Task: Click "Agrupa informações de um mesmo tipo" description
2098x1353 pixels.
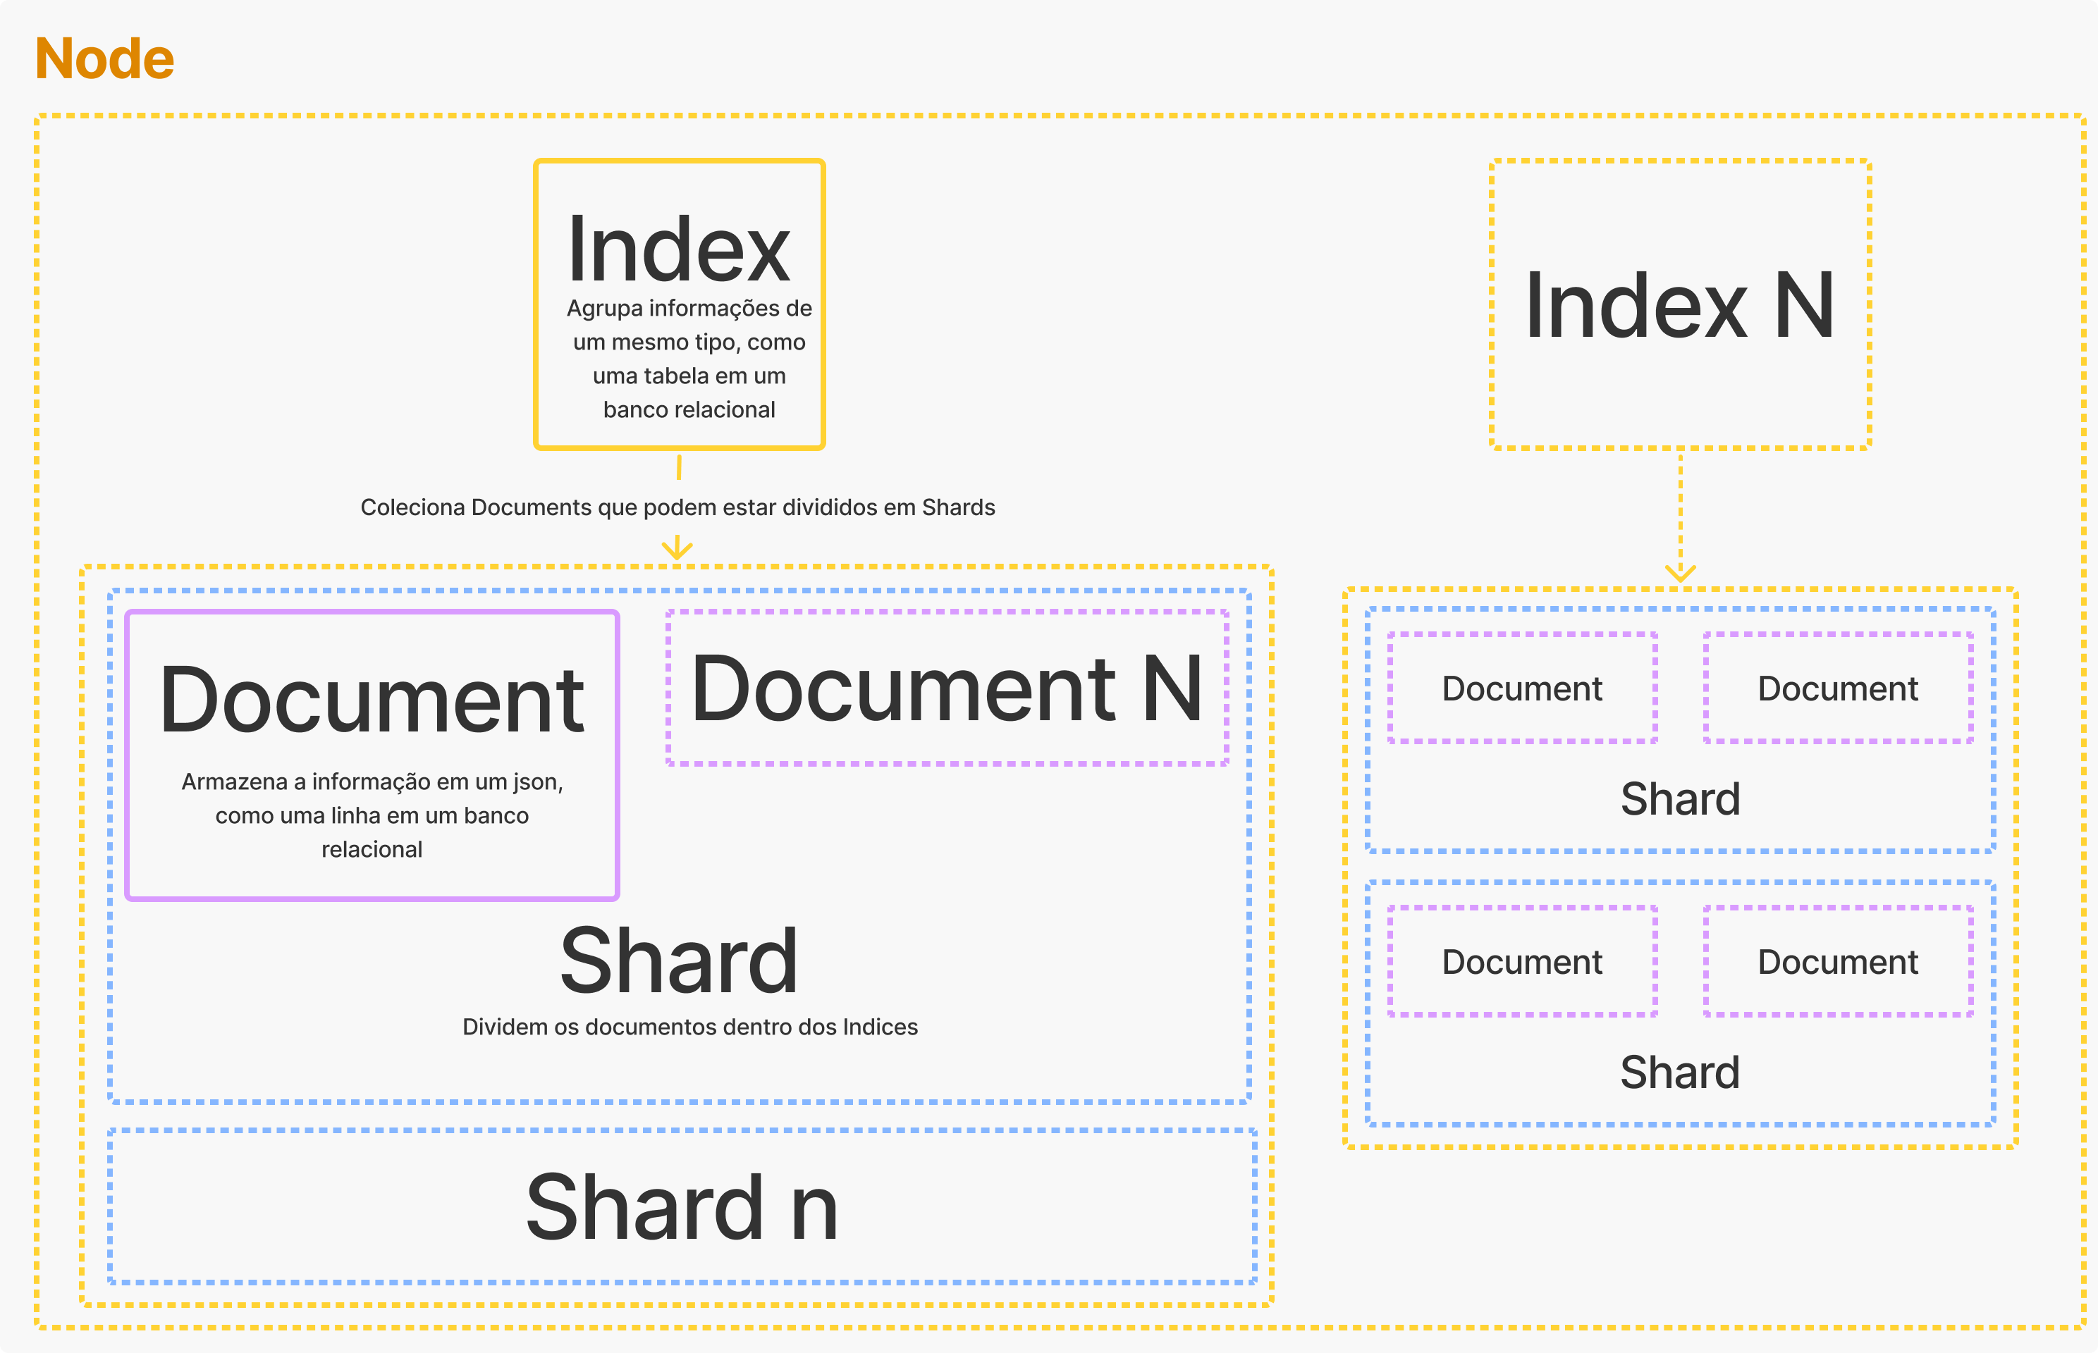Action: (689, 359)
